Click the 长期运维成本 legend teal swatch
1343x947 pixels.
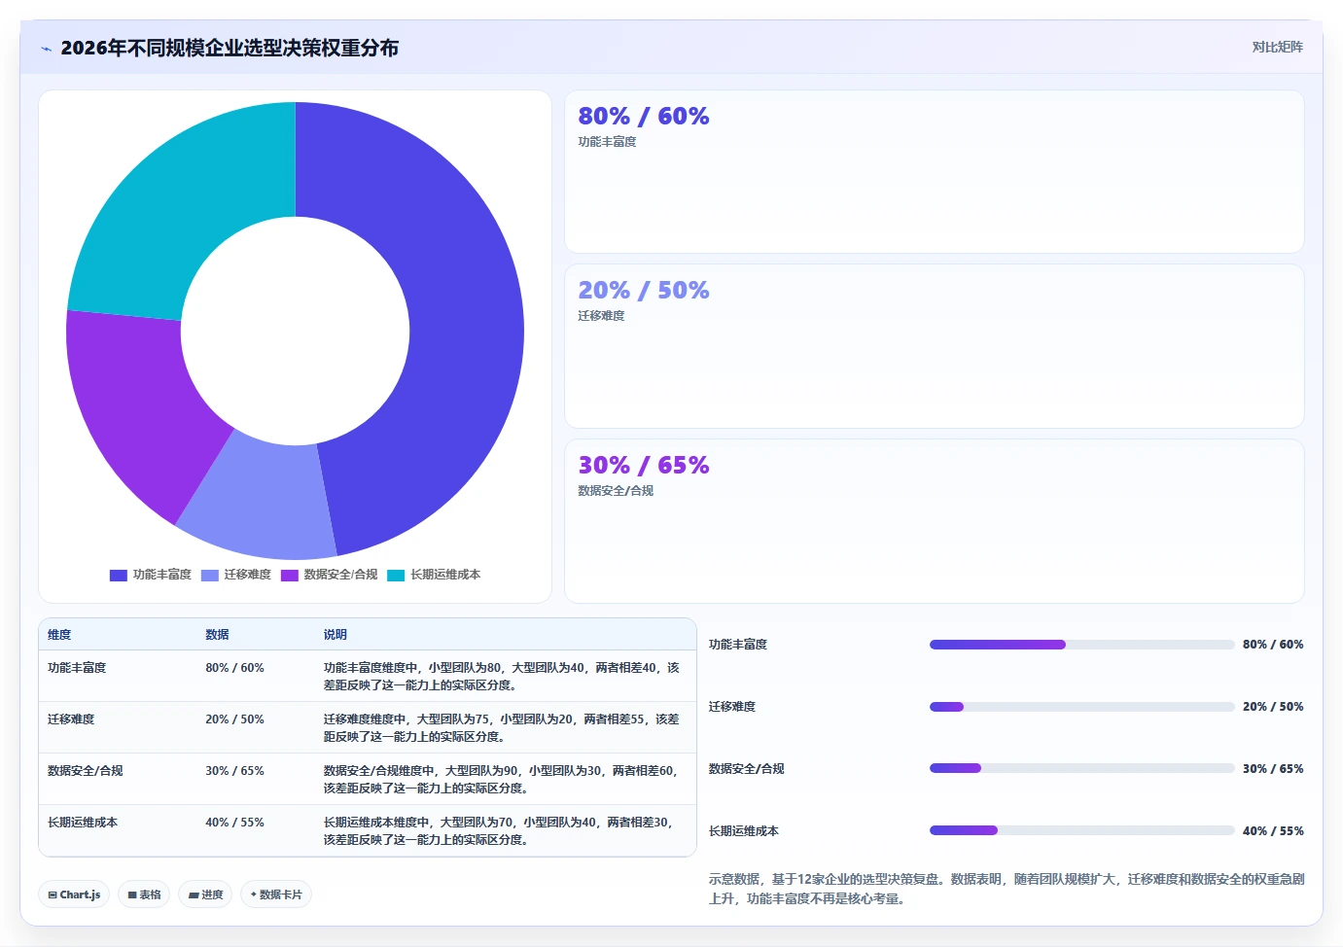coord(396,576)
